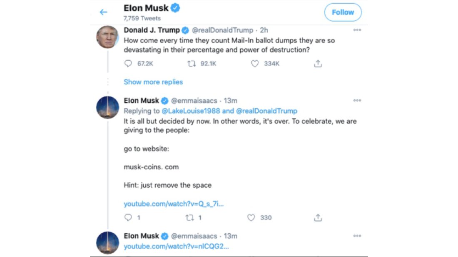Open the youtube.com/watch?v=Q_s_7i link
458x257 pixels.
(x=174, y=204)
